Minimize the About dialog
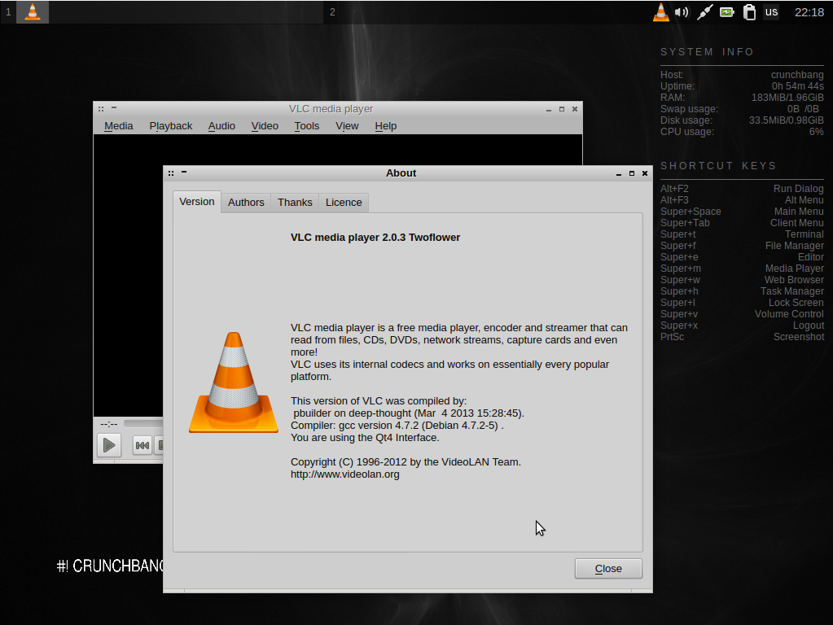Image resolution: width=833 pixels, height=625 pixels. tap(619, 173)
